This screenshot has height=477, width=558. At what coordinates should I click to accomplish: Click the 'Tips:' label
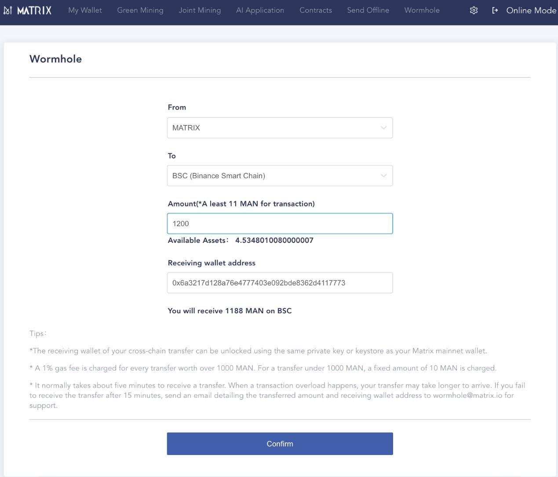pos(38,334)
